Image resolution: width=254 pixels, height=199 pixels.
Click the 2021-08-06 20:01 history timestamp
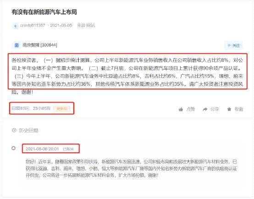[42, 149]
